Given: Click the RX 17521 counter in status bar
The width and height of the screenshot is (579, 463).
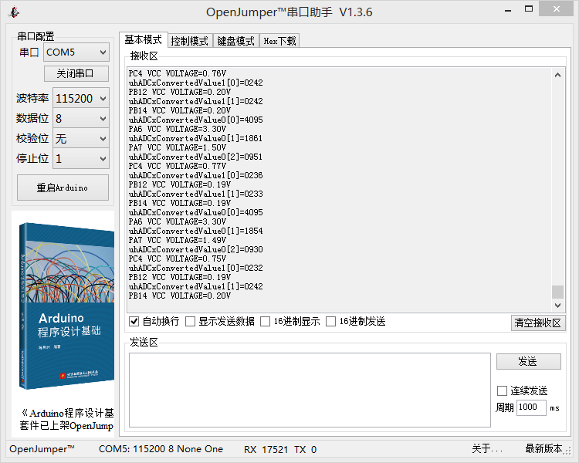Looking at the screenshot, I should [x=266, y=449].
